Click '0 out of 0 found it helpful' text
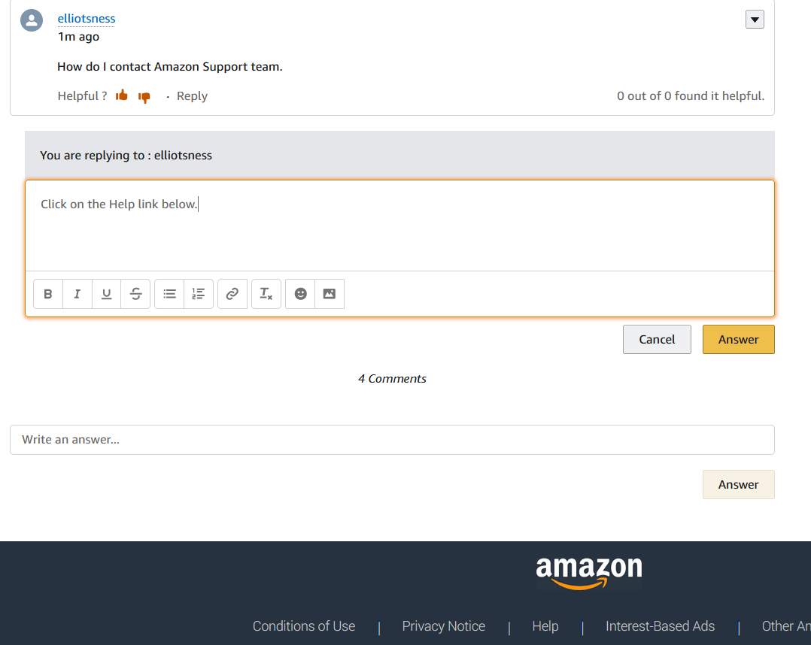Viewport: 811px width, 645px height. [x=691, y=96]
